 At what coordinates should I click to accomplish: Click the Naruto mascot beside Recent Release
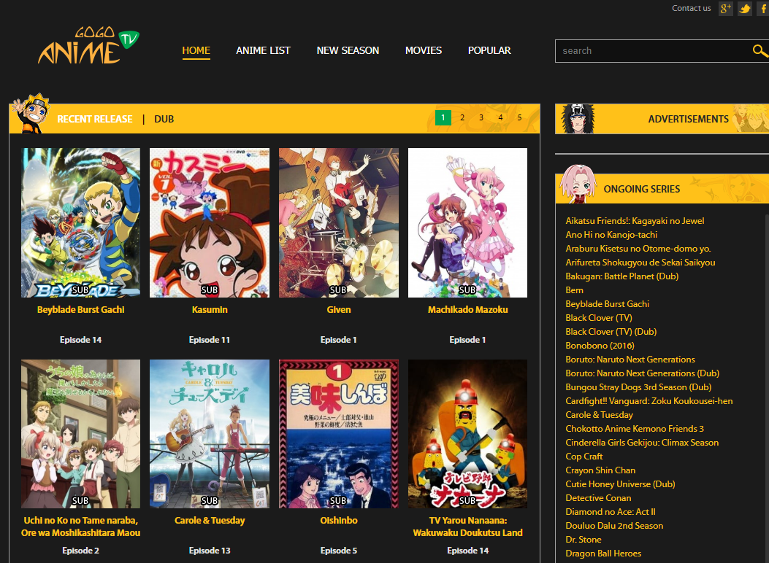tap(32, 113)
